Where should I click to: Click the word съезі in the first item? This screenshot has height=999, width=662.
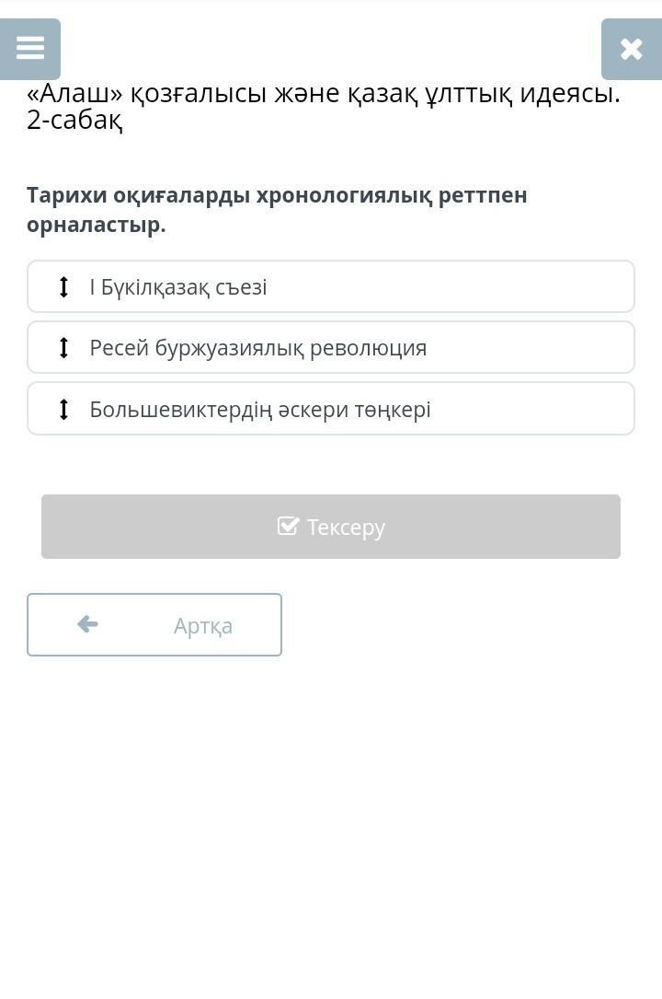pyautogui.click(x=241, y=287)
